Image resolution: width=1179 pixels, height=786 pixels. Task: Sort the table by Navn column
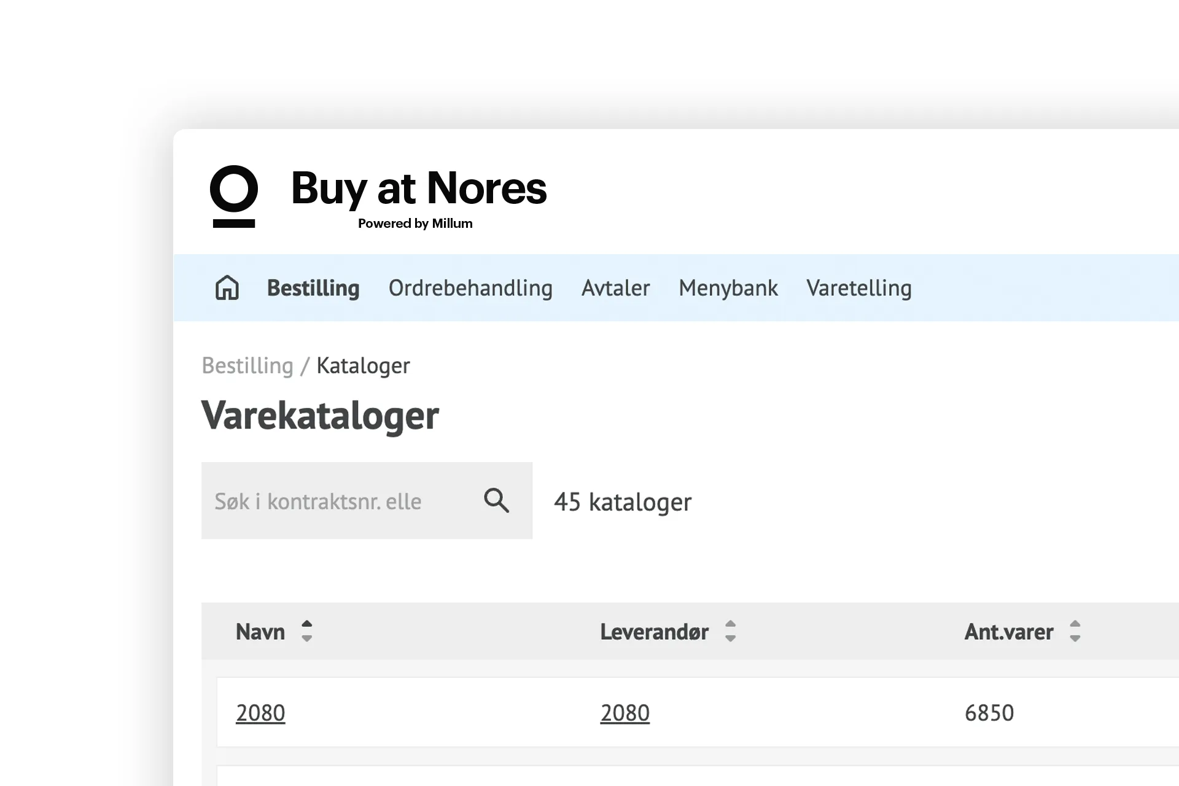coord(306,631)
